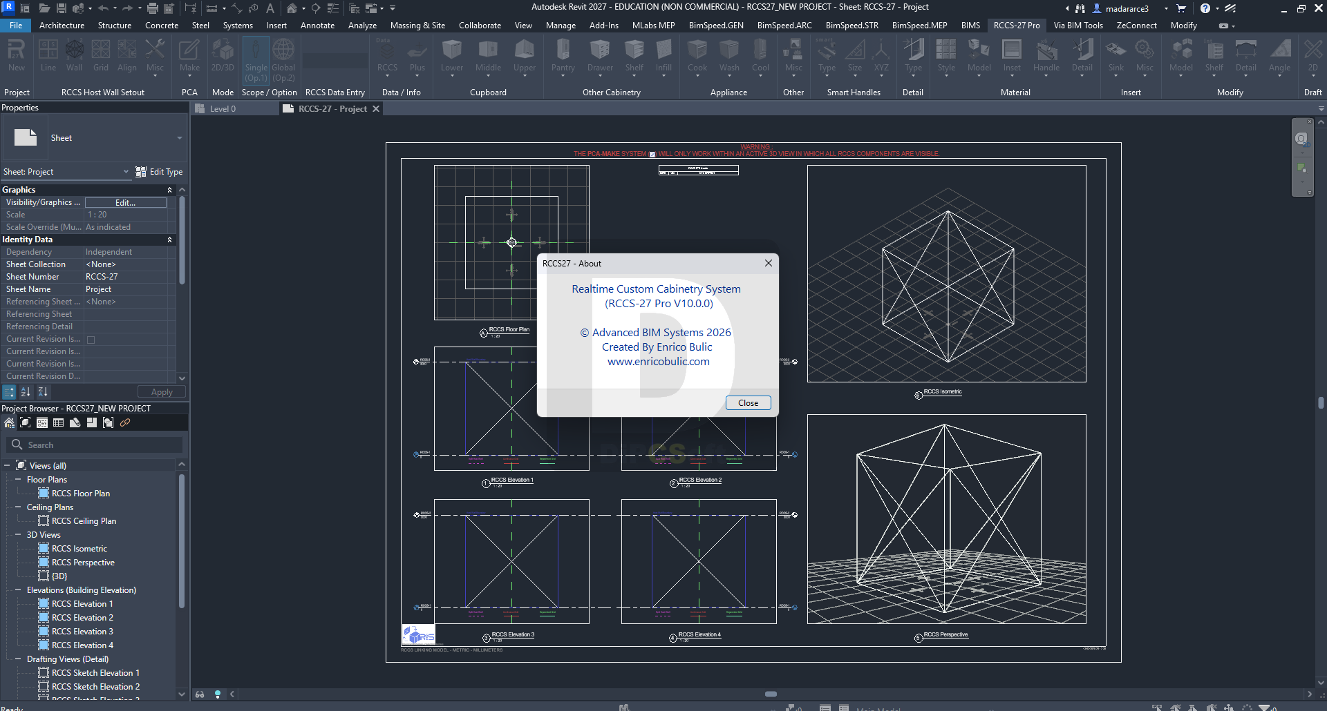This screenshot has width=1327, height=711.
Task: Select the Line host wall tool
Action: tap(48, 55)
